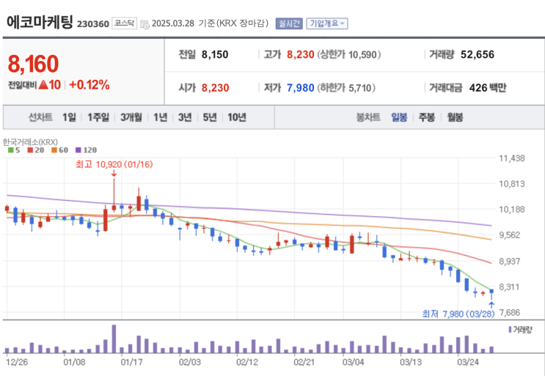Image resolution: width=545 pixels, height=376 pixels.
Task: Click the 거래량 value 52,656
Action: 478,54
